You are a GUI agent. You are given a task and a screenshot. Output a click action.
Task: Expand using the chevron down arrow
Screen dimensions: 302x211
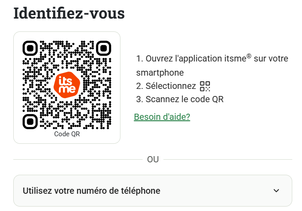pos(276,191)
